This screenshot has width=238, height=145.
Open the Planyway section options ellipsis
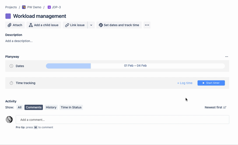pos(226,57)
